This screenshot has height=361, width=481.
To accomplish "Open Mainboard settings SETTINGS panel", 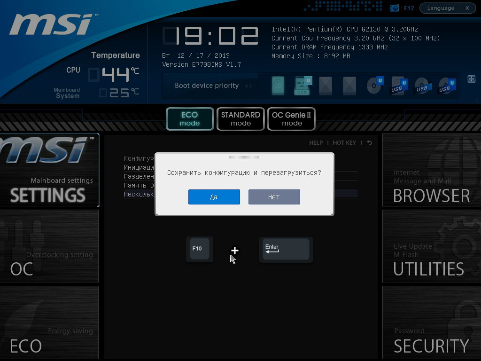I will (49, 170).
